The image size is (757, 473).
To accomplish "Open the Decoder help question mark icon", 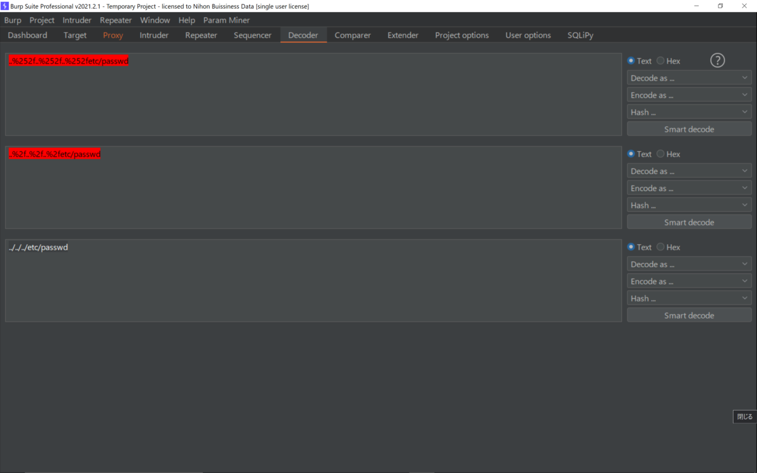I will (717, 61).
